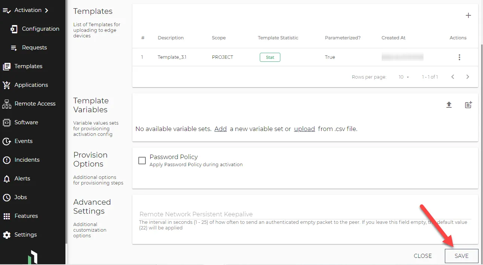Screen dimensions: 483x265
Task: Click the Events clock icon
Action: pos(7,141)
